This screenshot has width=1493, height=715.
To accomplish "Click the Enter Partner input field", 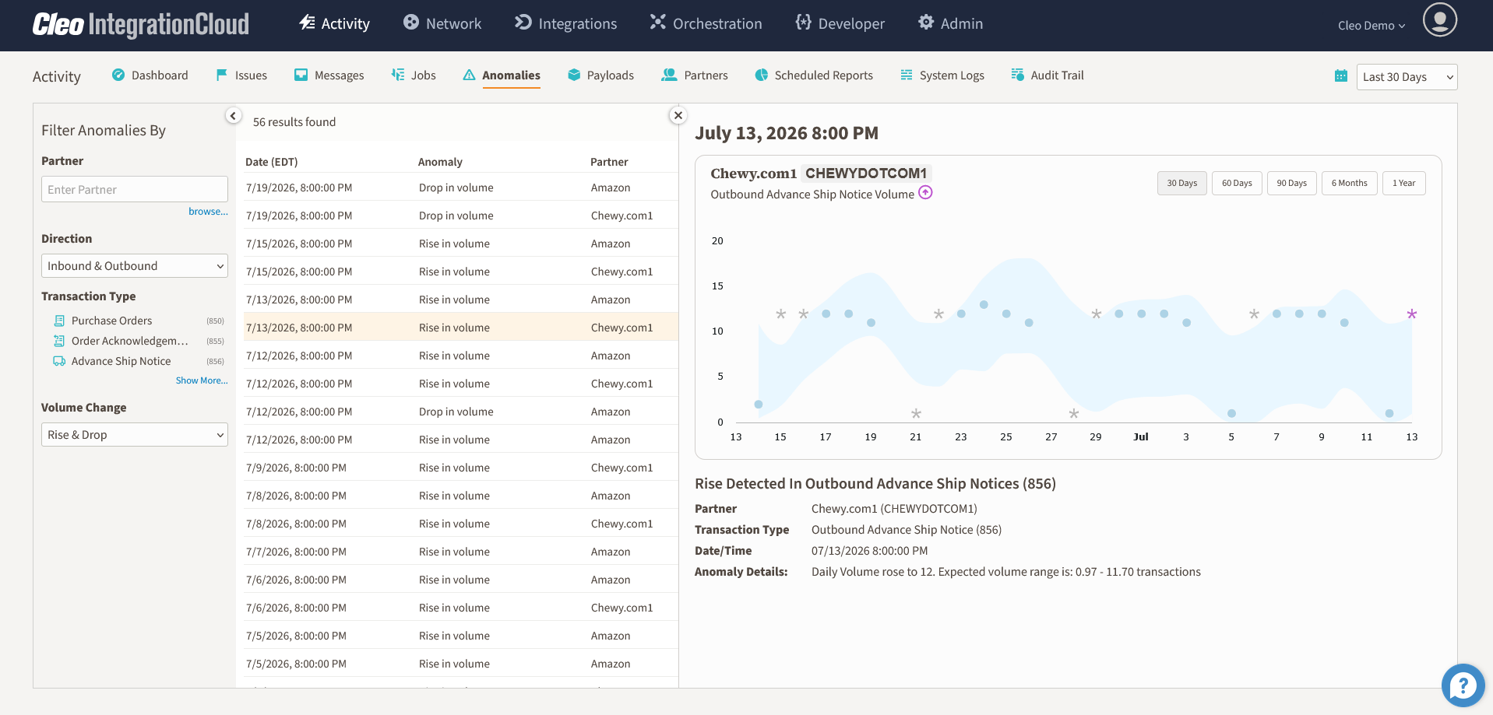I will point(135,190).
